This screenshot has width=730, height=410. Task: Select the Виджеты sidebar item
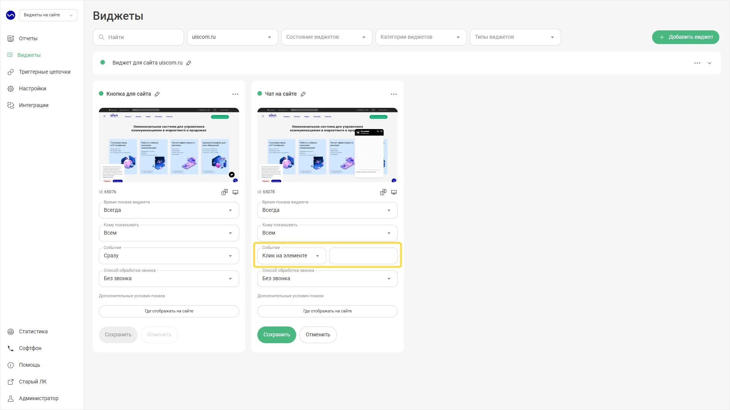[29, 55]
